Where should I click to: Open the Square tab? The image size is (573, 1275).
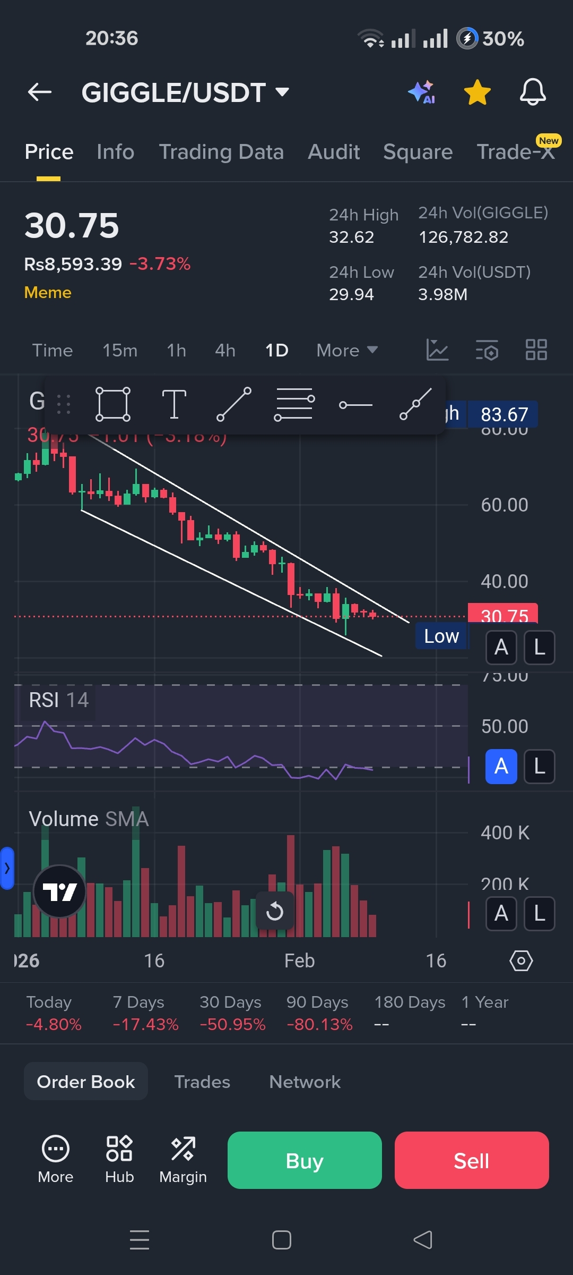(x=418, y=152)
